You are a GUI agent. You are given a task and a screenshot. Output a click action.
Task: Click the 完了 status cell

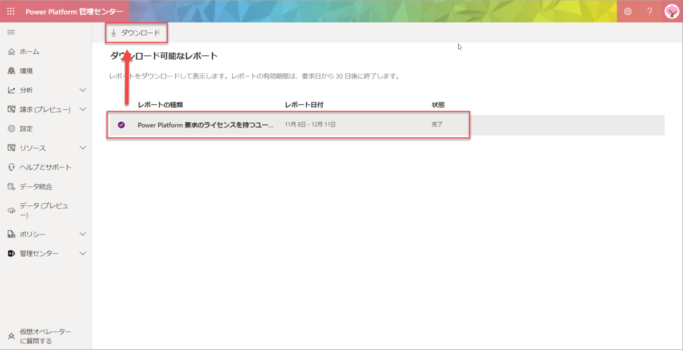pyautogui.click(x=437, y=125)
